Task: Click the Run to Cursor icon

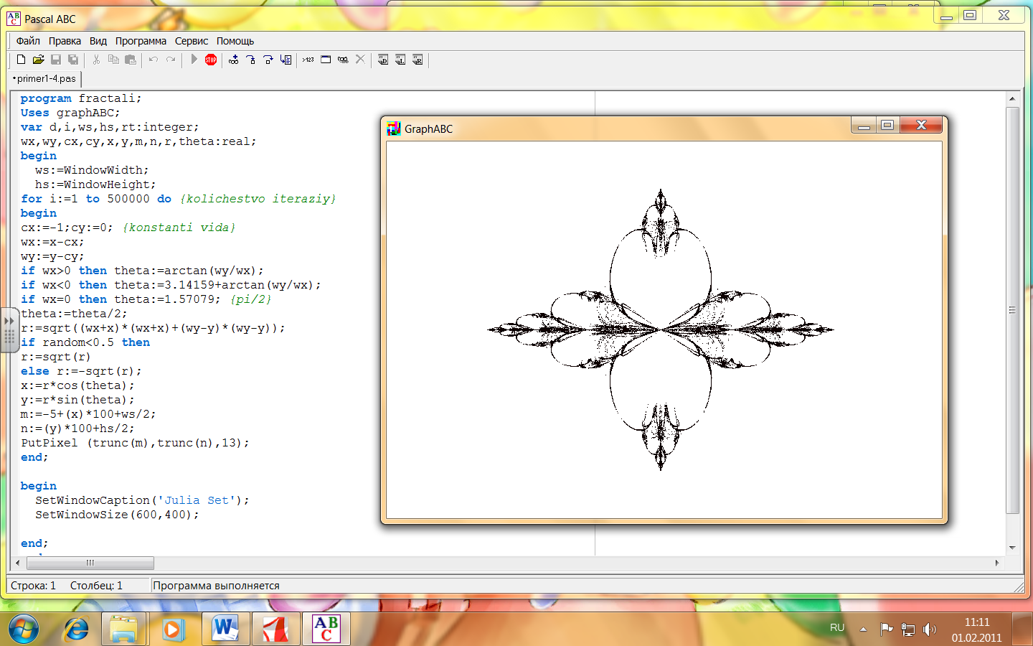Action: (286, 60)
